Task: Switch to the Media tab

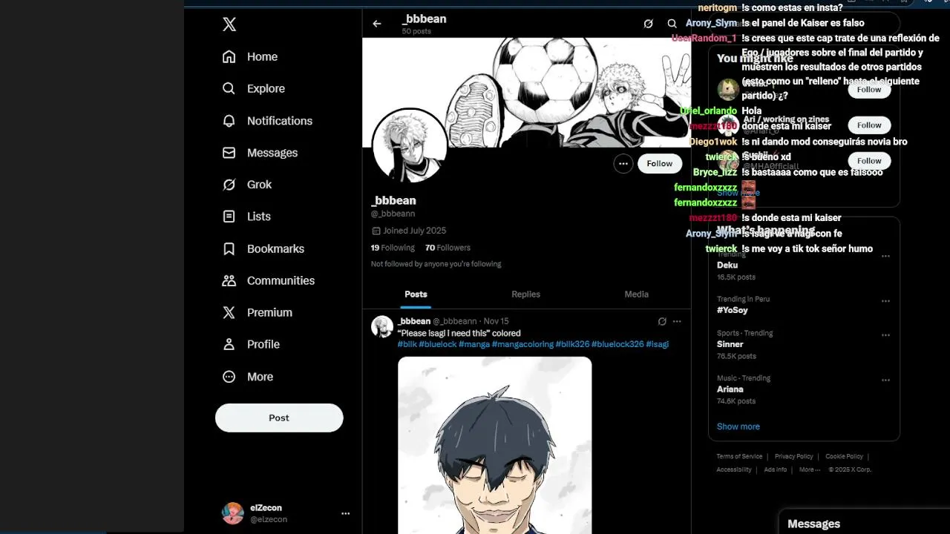Action: pos(636,294)
